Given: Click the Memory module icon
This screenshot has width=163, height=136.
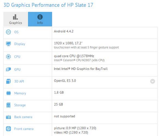Looking at the screenshot, I should (x=8, y=93).
